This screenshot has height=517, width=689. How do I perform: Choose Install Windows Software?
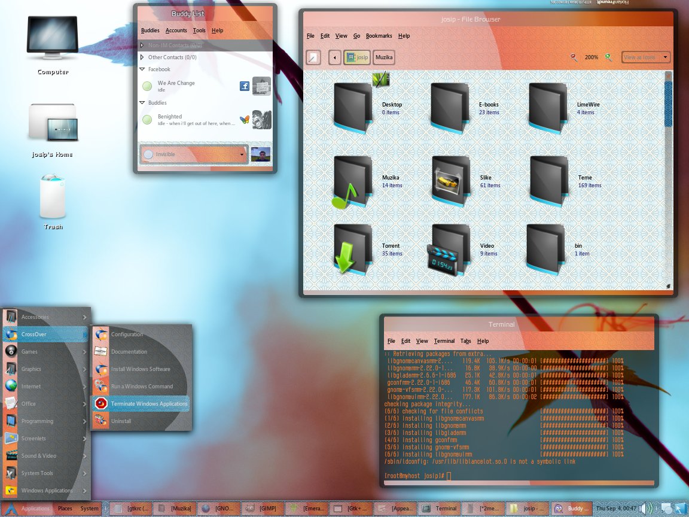tap(141, 369)
